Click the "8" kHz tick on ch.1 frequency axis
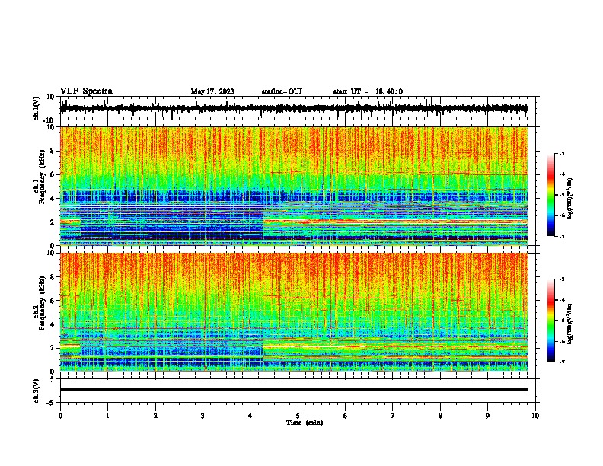The image size is (603, 466). pos(53,151)
